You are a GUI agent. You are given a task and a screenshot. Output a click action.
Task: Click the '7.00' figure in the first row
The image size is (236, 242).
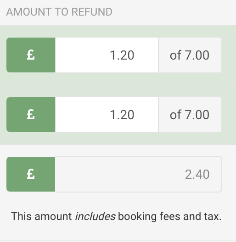click(197, 55)
